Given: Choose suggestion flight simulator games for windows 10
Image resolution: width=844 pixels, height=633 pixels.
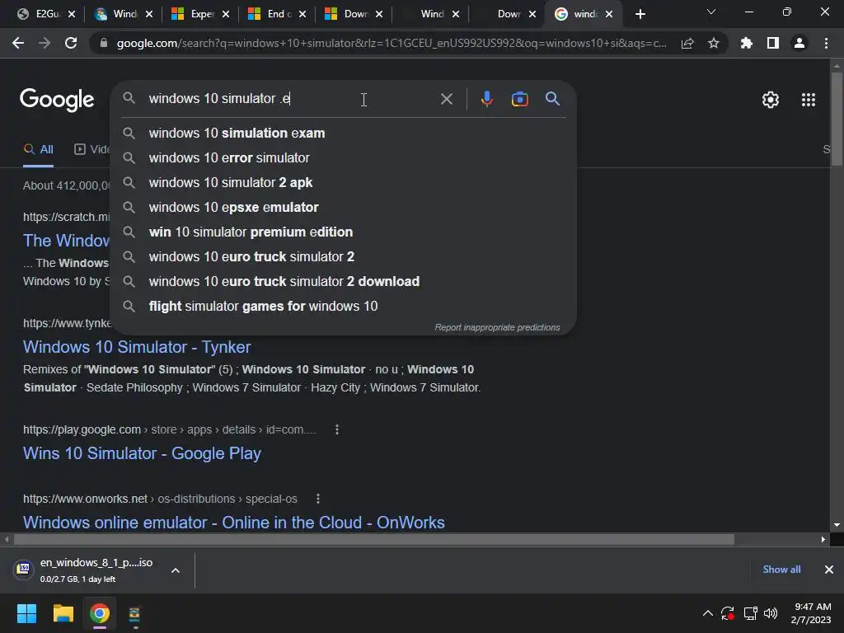Looking at the screenshot, I should tap(344, 307).
